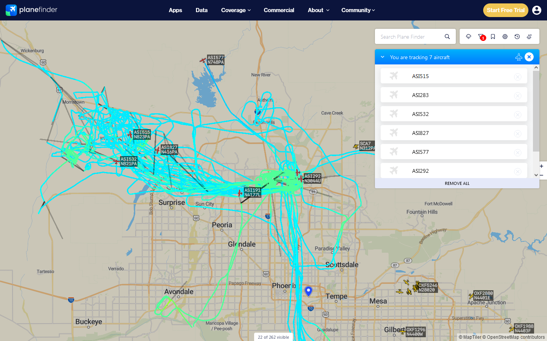Open the filter icon with red badge
Viewport: 547px width, 341px height.
coord(481,37)
